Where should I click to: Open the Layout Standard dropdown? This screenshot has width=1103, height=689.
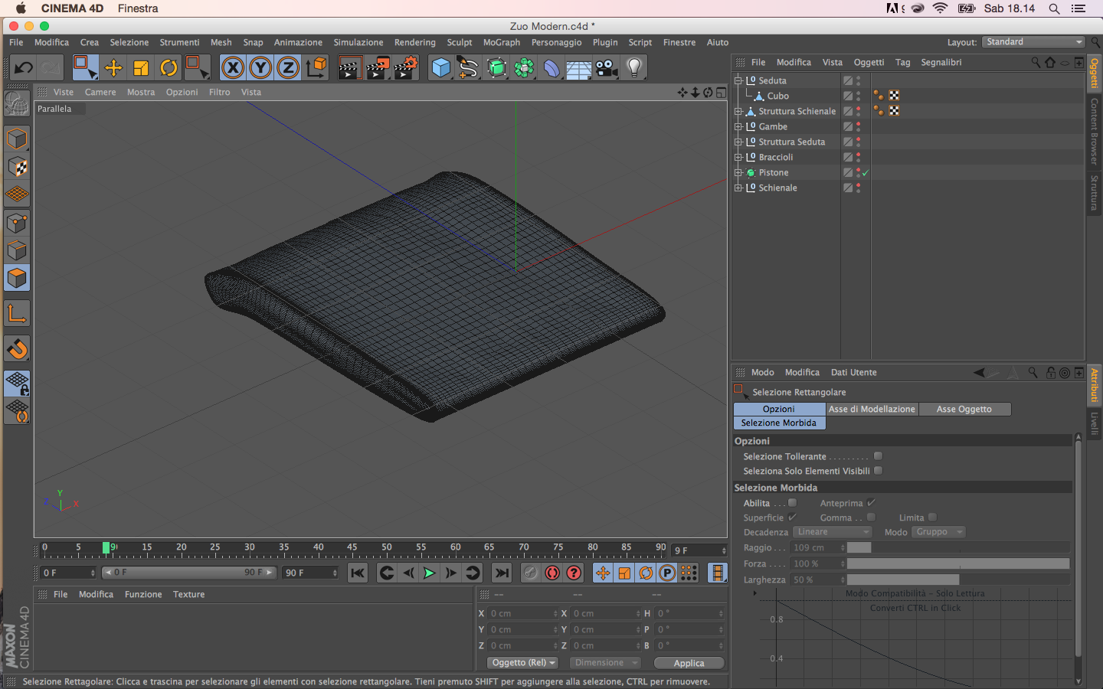point(1033,42)
